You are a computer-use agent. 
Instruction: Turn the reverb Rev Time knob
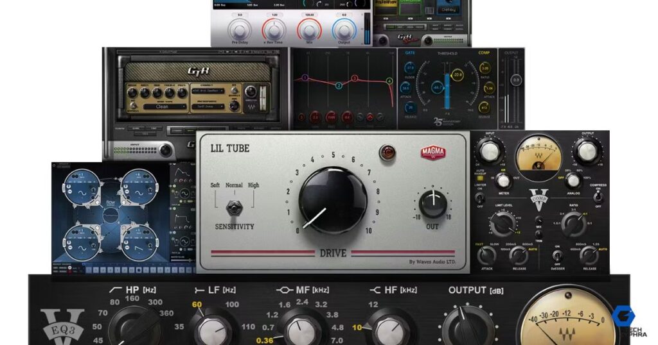click(274, 29)
